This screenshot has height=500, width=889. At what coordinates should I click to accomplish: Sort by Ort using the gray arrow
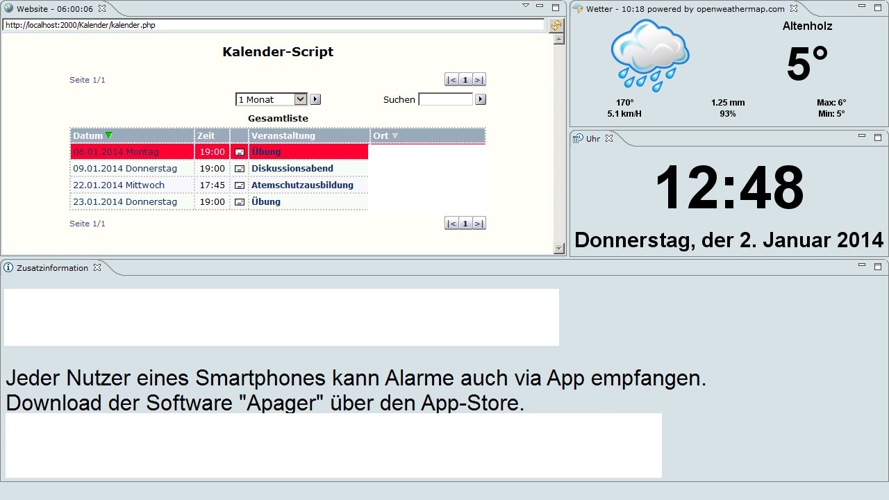(395, 136)
